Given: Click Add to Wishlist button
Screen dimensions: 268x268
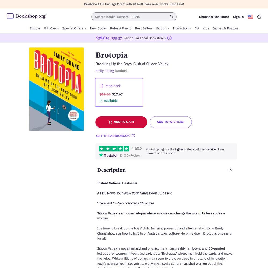Looking at the screenshot, I should 170,122.
